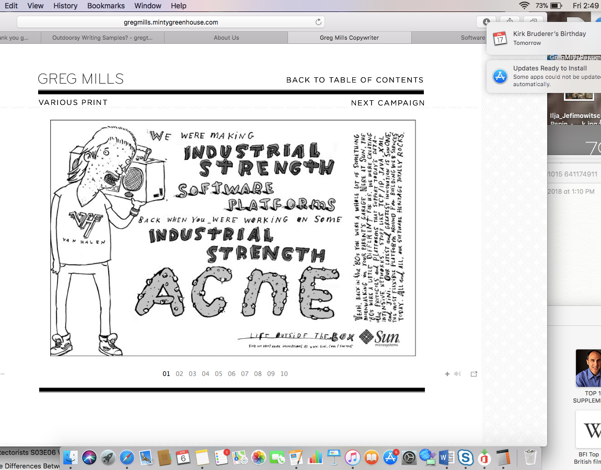The width and height of the screenshot is (601, 470).
Task: Open FaceTime icon in dock
Action: (x=278, y=457)
